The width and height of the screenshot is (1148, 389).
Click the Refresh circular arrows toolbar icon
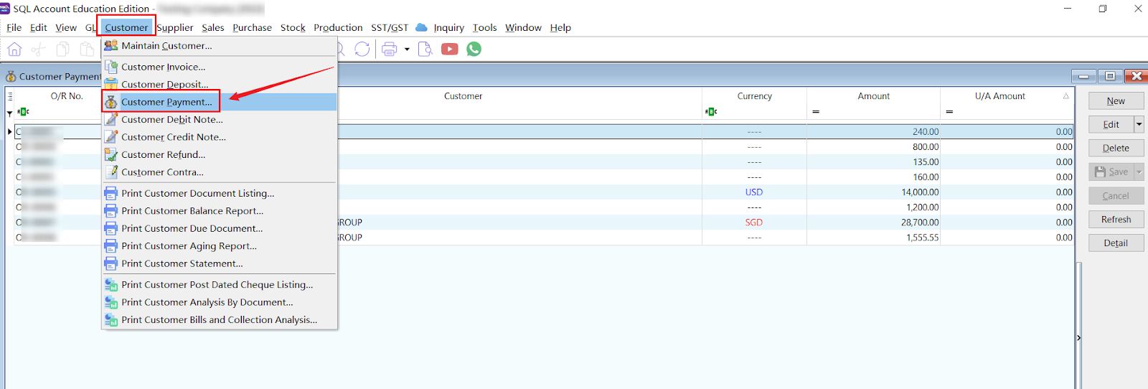coord(362,49)
